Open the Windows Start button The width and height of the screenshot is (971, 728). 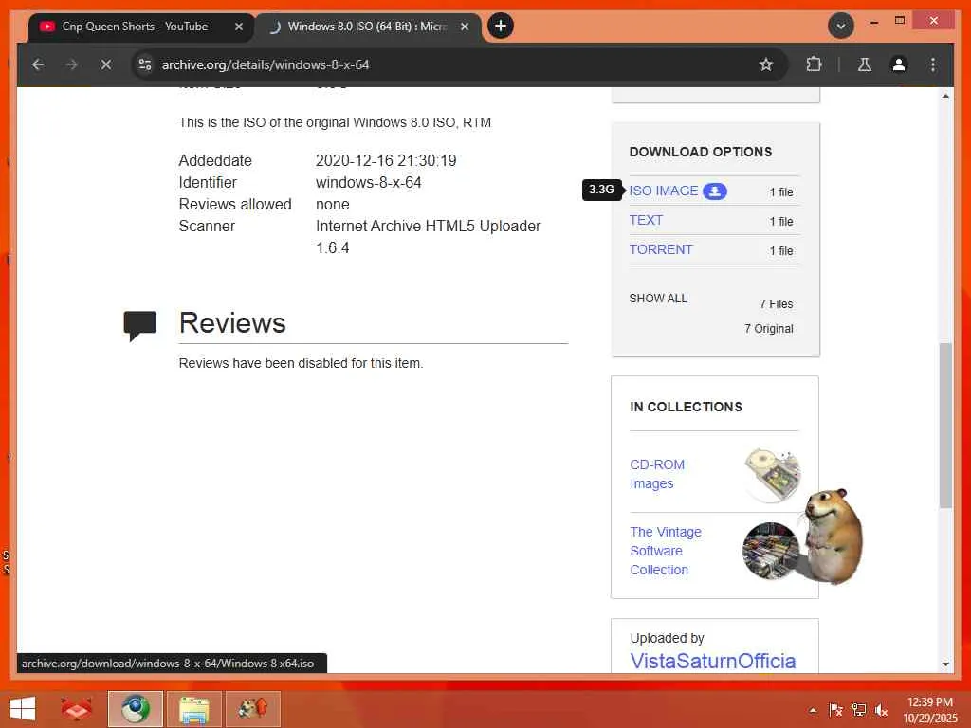[x=23, y=709]
